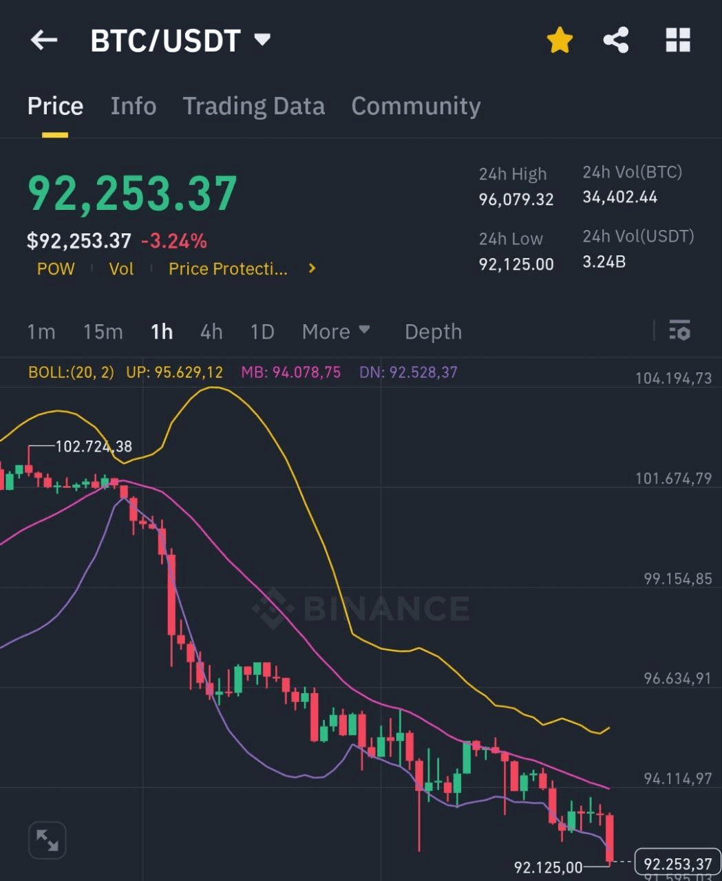Image resolution: width=722 pixels, height=881 pixels.
Task: Tap the 24h Vol(USDT) value 3.24B
Action: [x=604, y=262]
